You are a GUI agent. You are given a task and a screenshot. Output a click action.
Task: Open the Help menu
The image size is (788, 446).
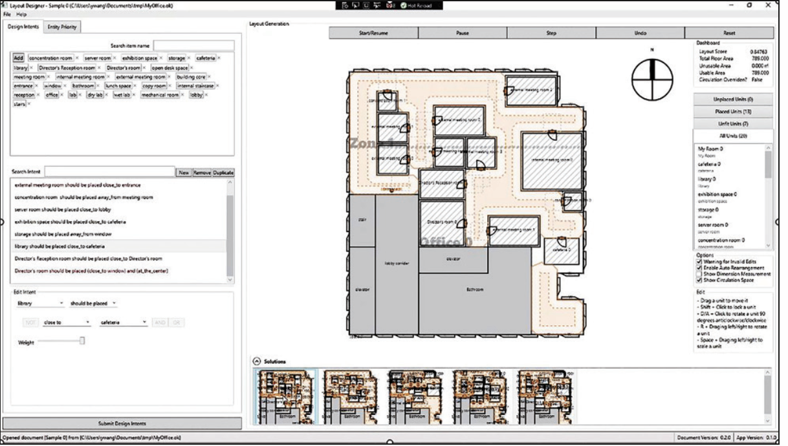(21, 14)
